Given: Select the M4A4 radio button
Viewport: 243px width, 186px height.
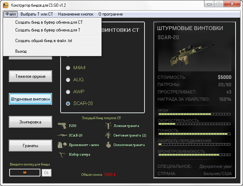Looking at the screenshot, I should [68, 68].
